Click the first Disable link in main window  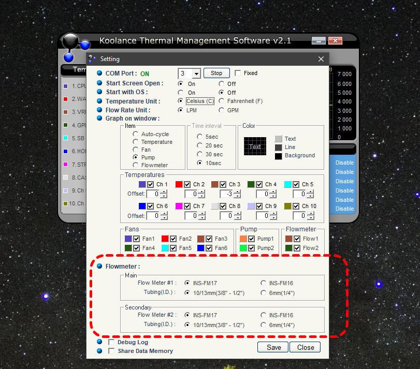(344, 163)
